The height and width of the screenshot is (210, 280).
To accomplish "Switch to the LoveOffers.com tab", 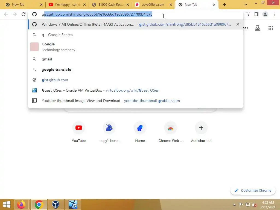I will pyautogui.click(x=153, y=5).
